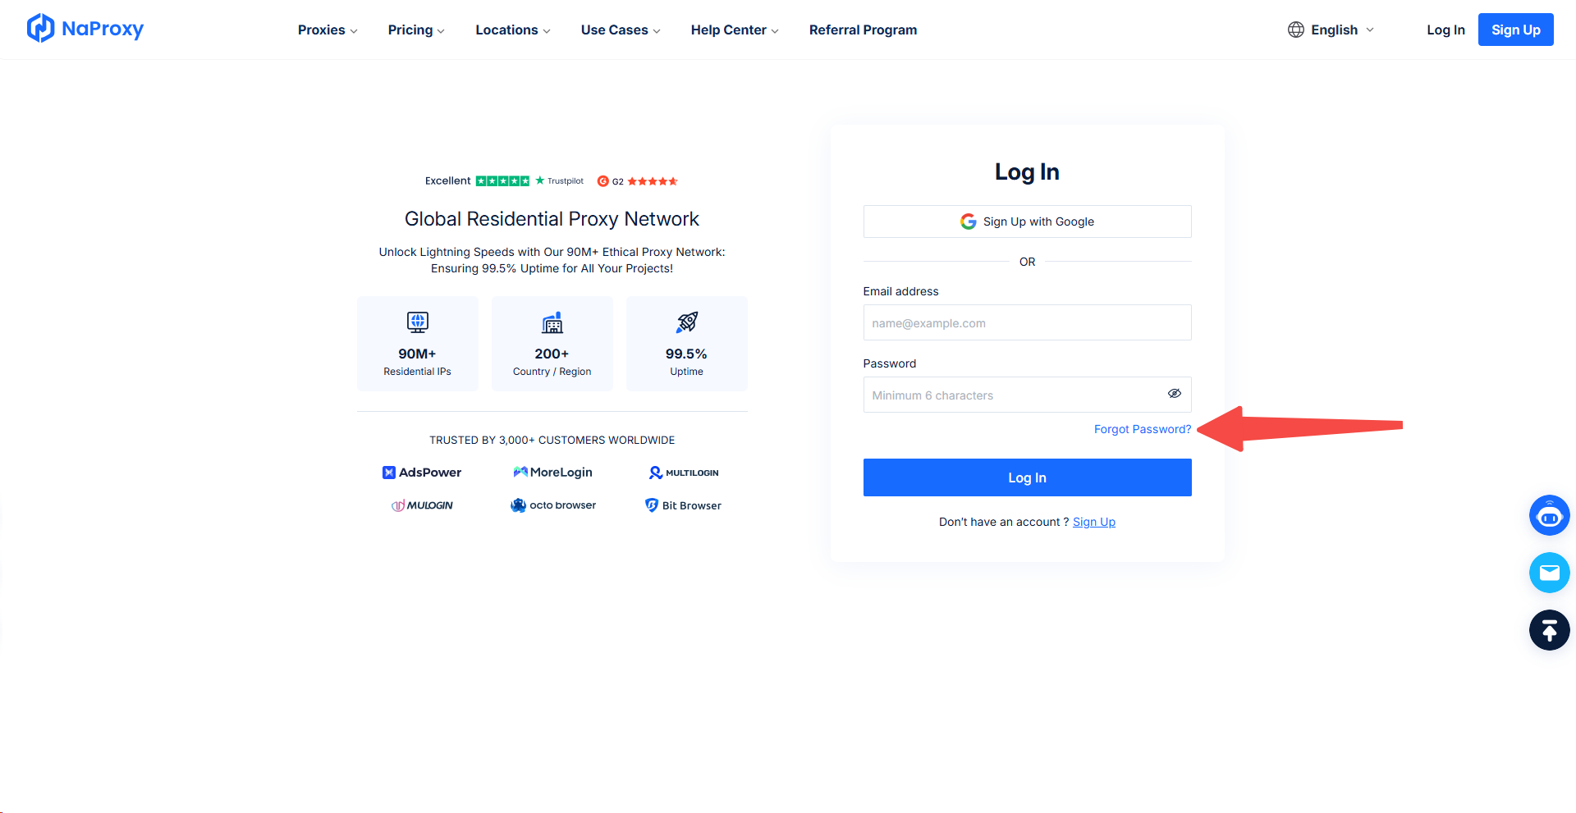
Task: Click the email contact icon
Action: 1549,573
